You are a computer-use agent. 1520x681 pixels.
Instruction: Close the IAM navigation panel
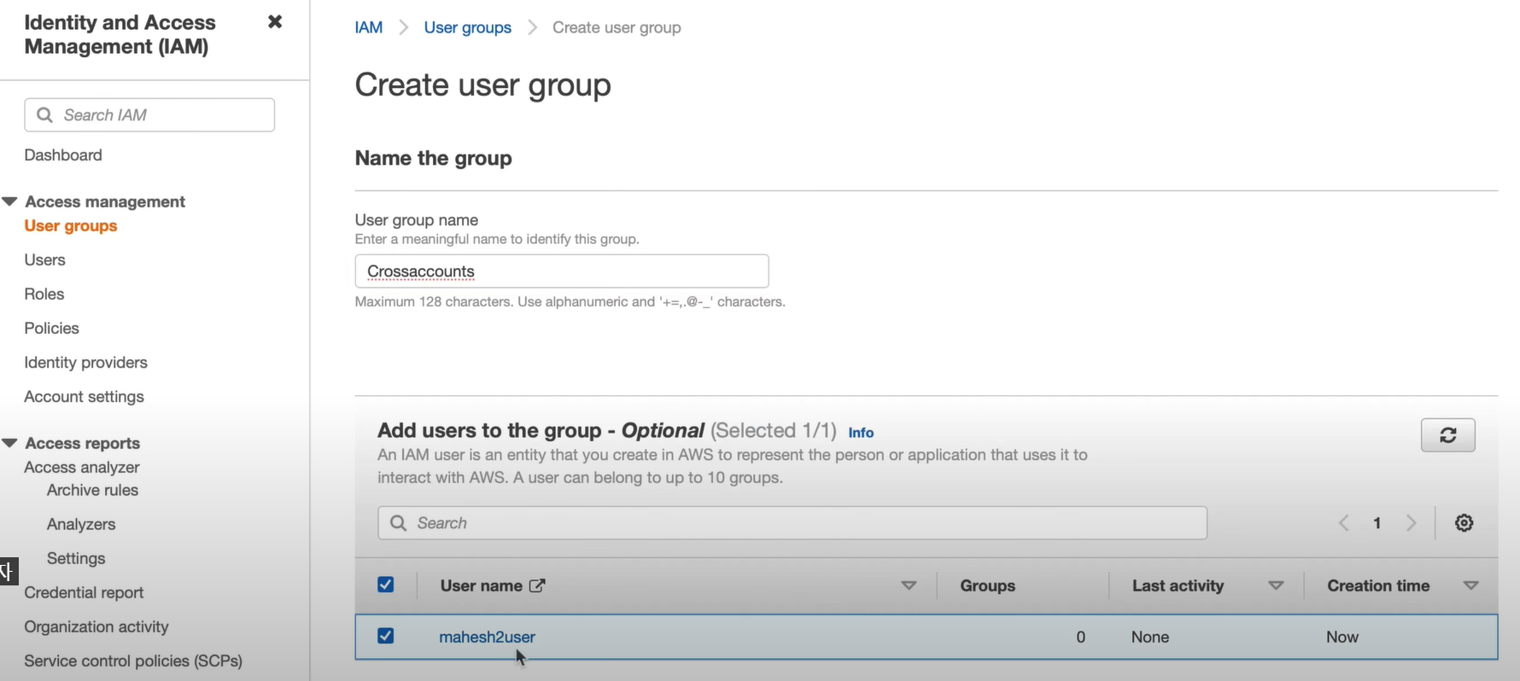click(x=275, y=22)
